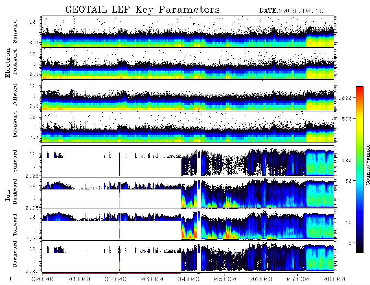
Task: Click the "1" tick of Ion Dawnward axis
Action: coord(34,261)
